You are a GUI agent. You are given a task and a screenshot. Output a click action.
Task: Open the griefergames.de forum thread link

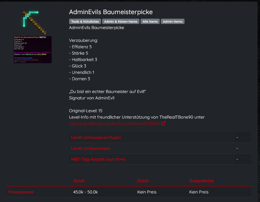(x=114, y=123)
